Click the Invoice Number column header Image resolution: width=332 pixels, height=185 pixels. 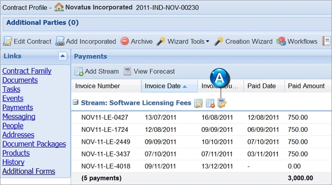pos(106,86)
